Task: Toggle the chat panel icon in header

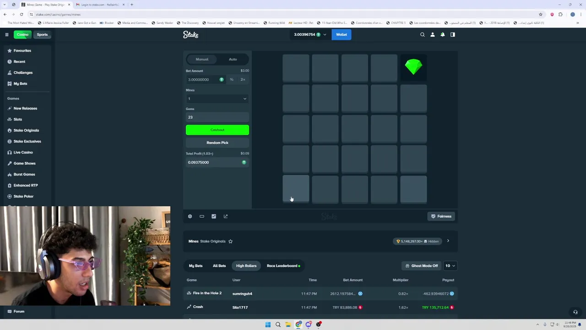Action: 453,34
